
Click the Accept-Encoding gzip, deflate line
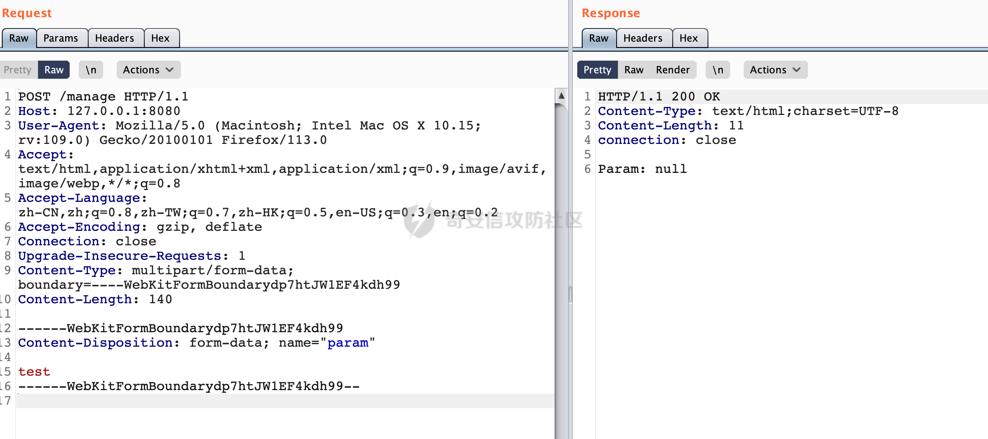pos(140,227)
